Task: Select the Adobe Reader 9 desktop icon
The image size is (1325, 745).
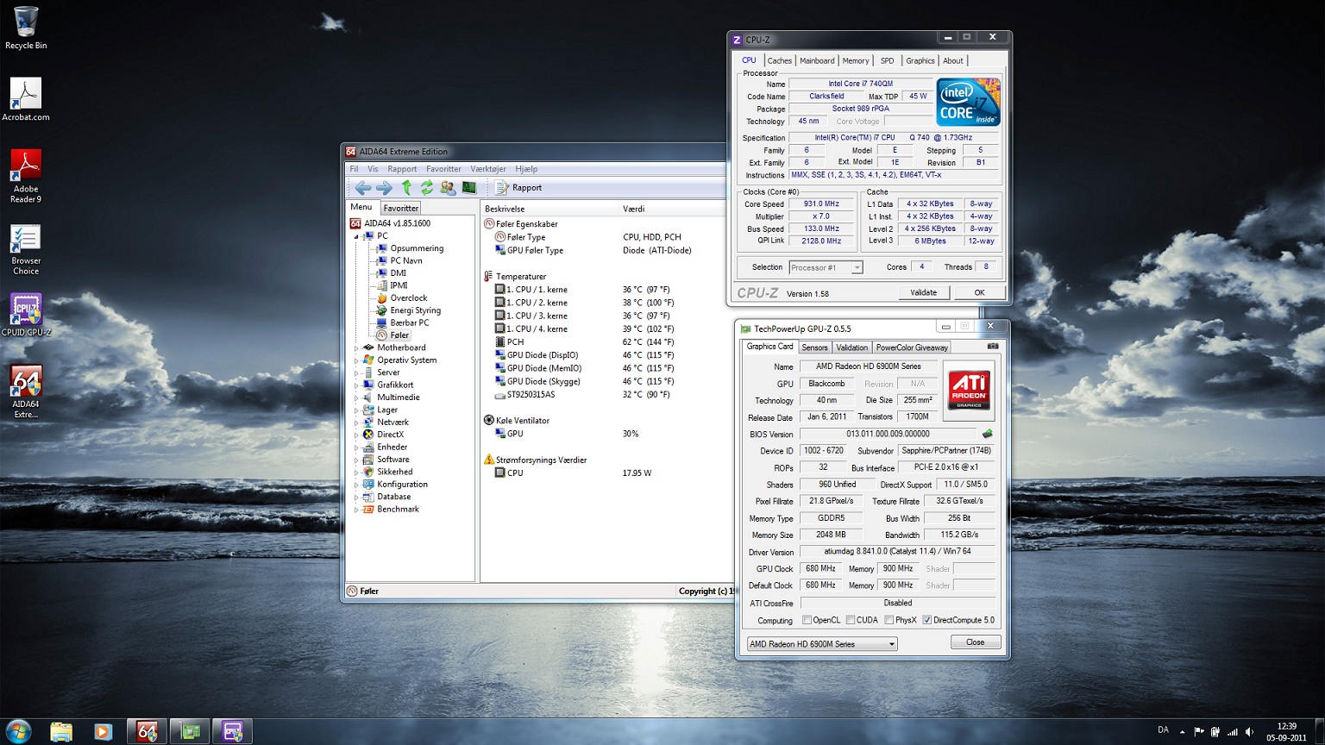Action: pyautogui.click(x=26, y=176)
